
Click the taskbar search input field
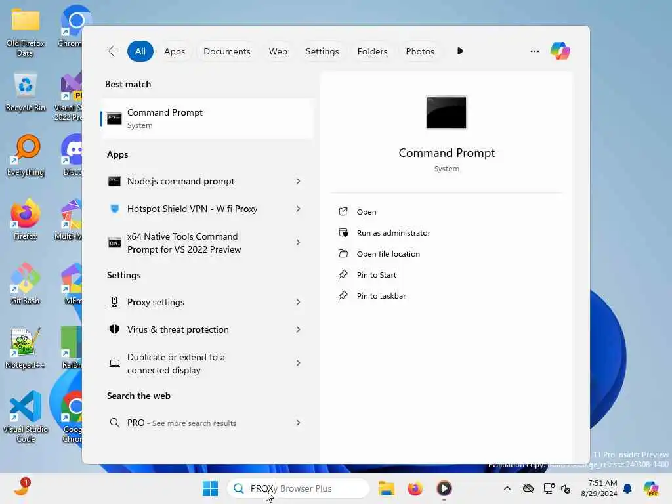coord(299,488)
